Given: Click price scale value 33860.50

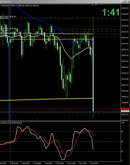Looking at the screenshot, I should point(125,91).
